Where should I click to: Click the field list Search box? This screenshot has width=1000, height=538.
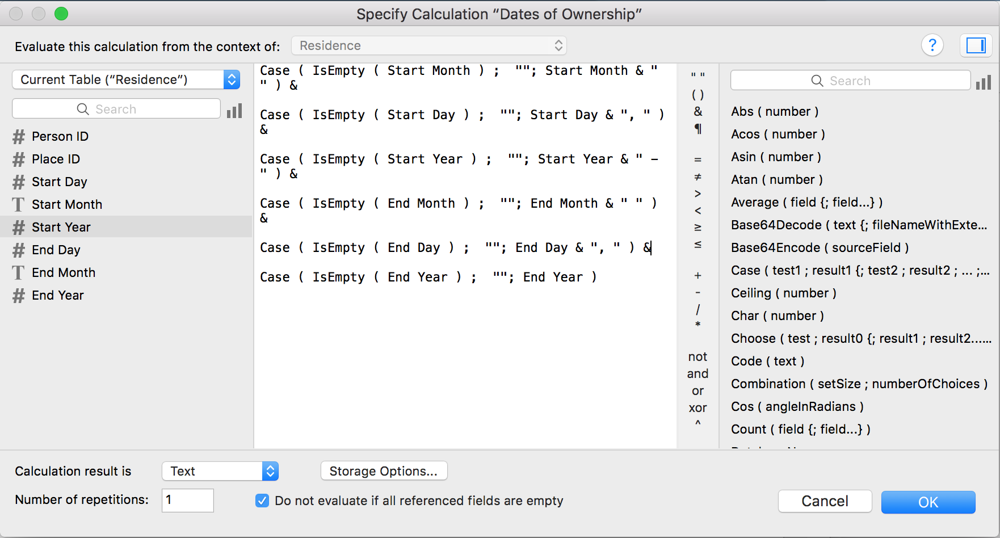pos(116,109)
